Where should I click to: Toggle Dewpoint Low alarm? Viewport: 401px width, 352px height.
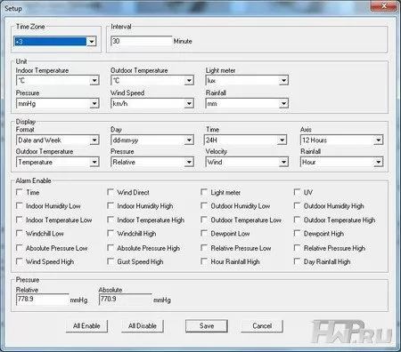[204, 233]
